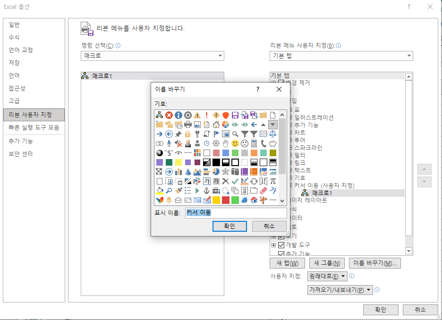
Task: Toggle the 배경 제거 checkbox
Action: [x=281, y=82]
